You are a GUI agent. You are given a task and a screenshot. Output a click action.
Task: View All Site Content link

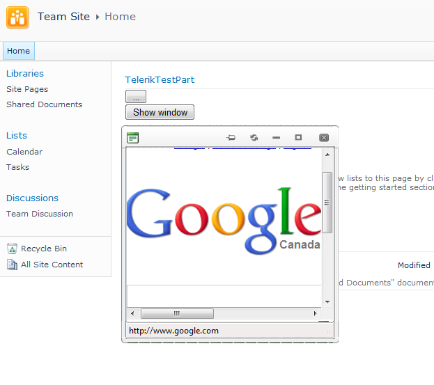pyautogui.click(x=52, y=265)
